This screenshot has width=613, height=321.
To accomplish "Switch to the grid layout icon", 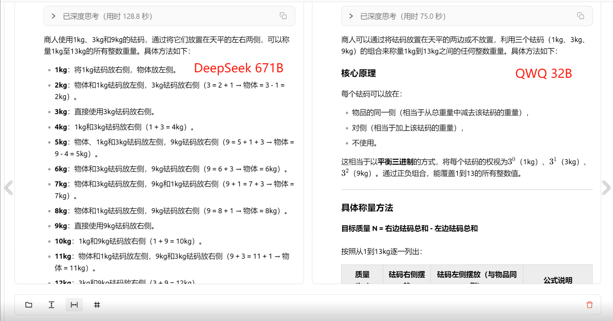I will (x=97, y=305).
